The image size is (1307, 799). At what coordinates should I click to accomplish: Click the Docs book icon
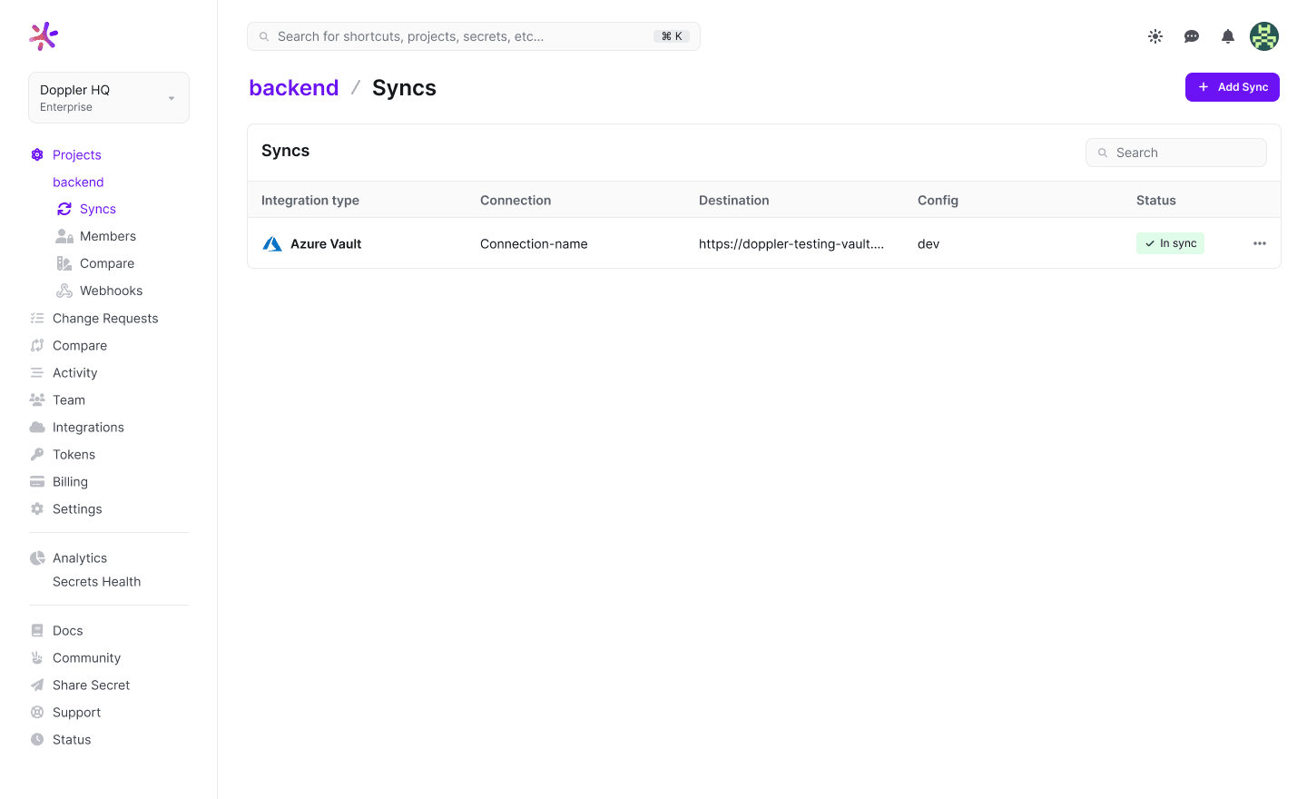click(37, 631)
